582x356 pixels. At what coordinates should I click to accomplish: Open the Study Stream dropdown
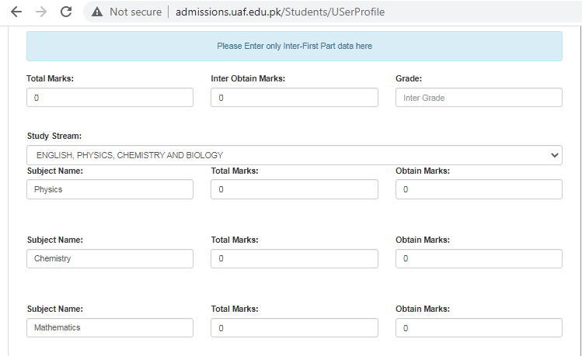coord(294,155)
